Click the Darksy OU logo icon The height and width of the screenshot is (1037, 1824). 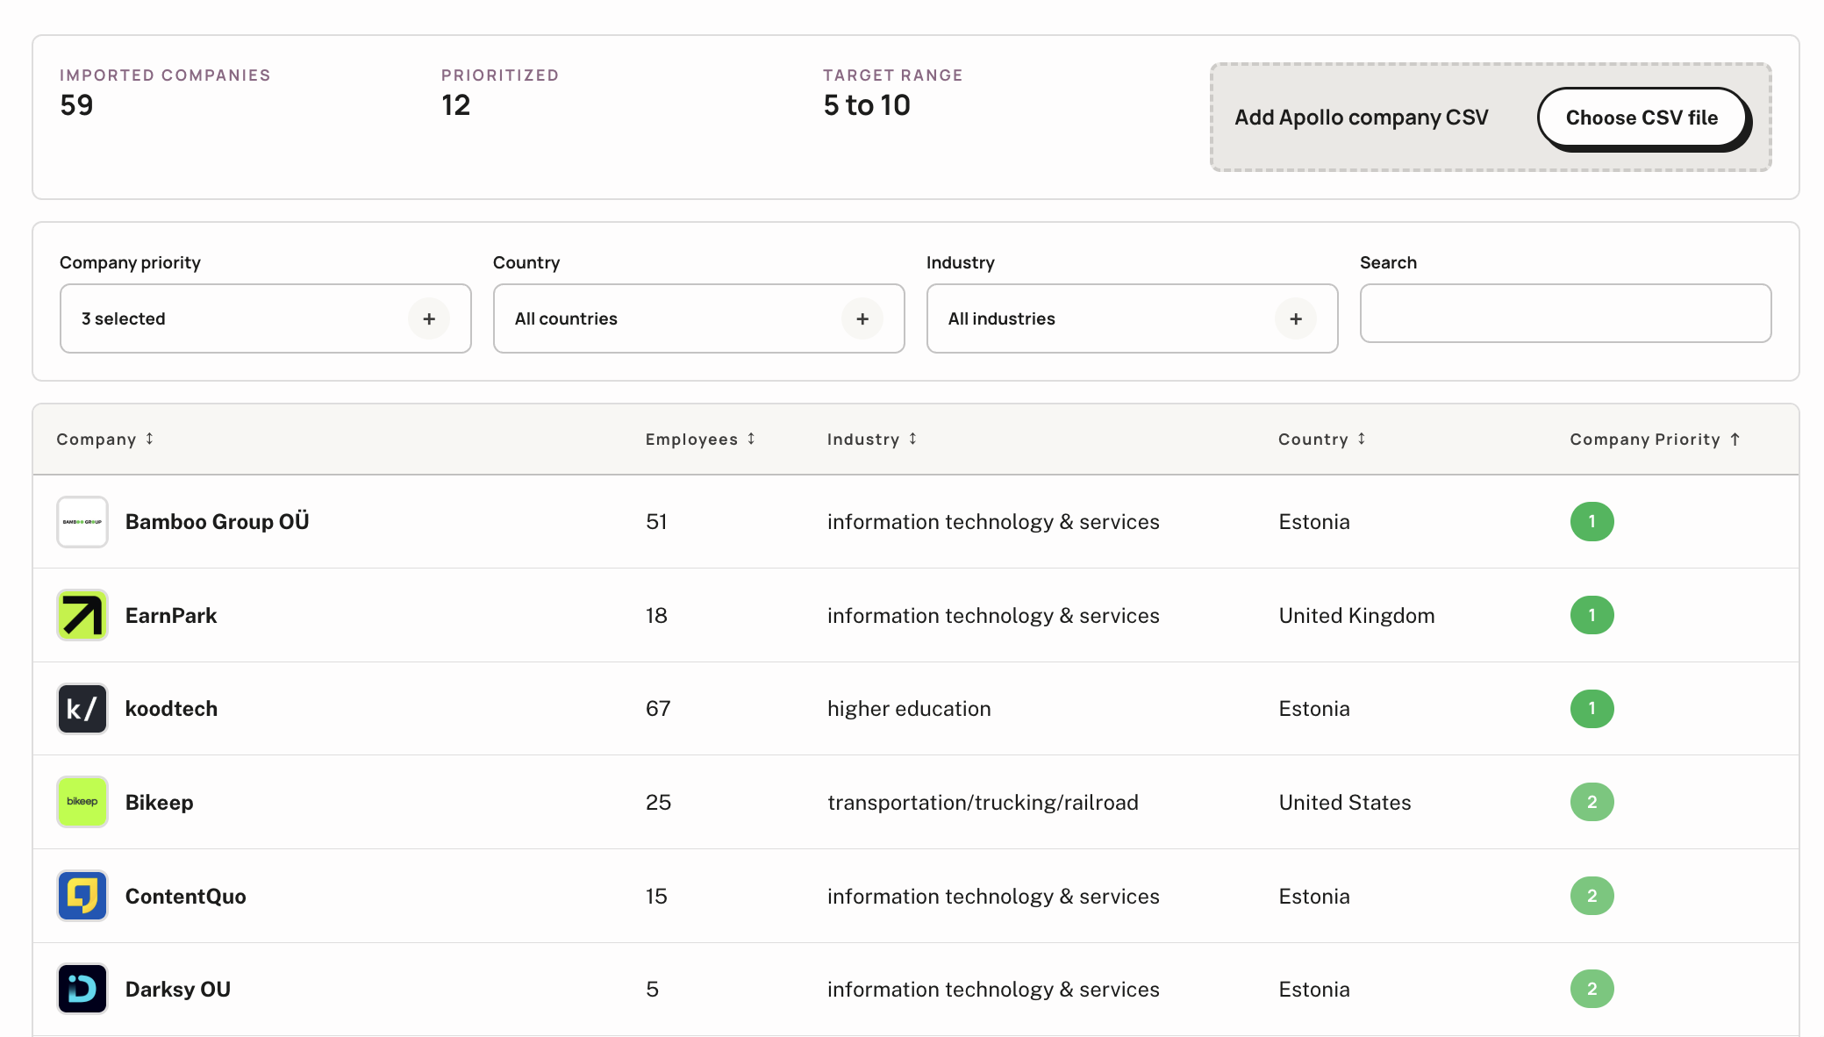(82, 989)
